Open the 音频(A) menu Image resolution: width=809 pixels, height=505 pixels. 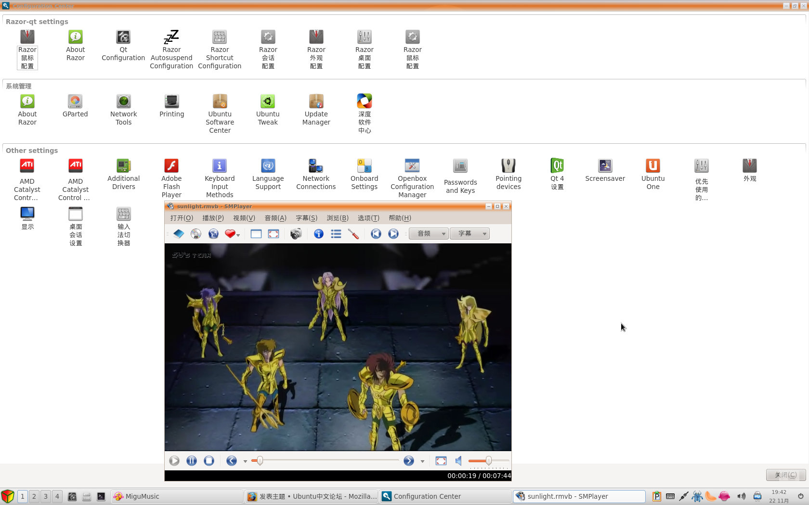pyautogui.click(x=275, y=218)
